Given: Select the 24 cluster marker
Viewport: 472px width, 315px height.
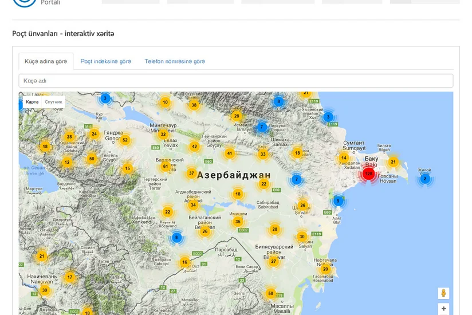Looking at the screenshot, I should 94,134.
